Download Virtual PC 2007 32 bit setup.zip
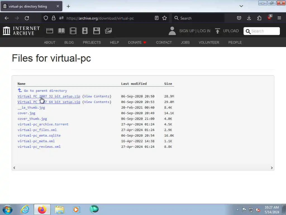The image size is (286, 215). [x=49, y=96]
